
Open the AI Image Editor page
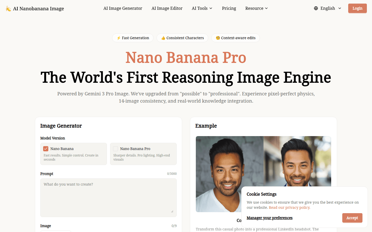click(x=167, y=8)
